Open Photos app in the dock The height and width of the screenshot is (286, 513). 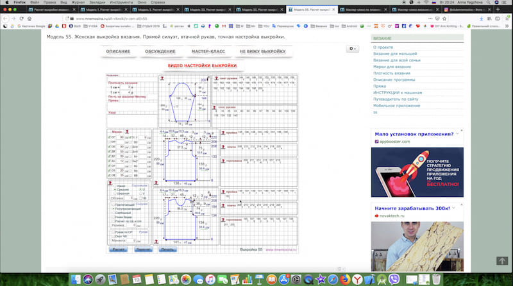(186, 280)
